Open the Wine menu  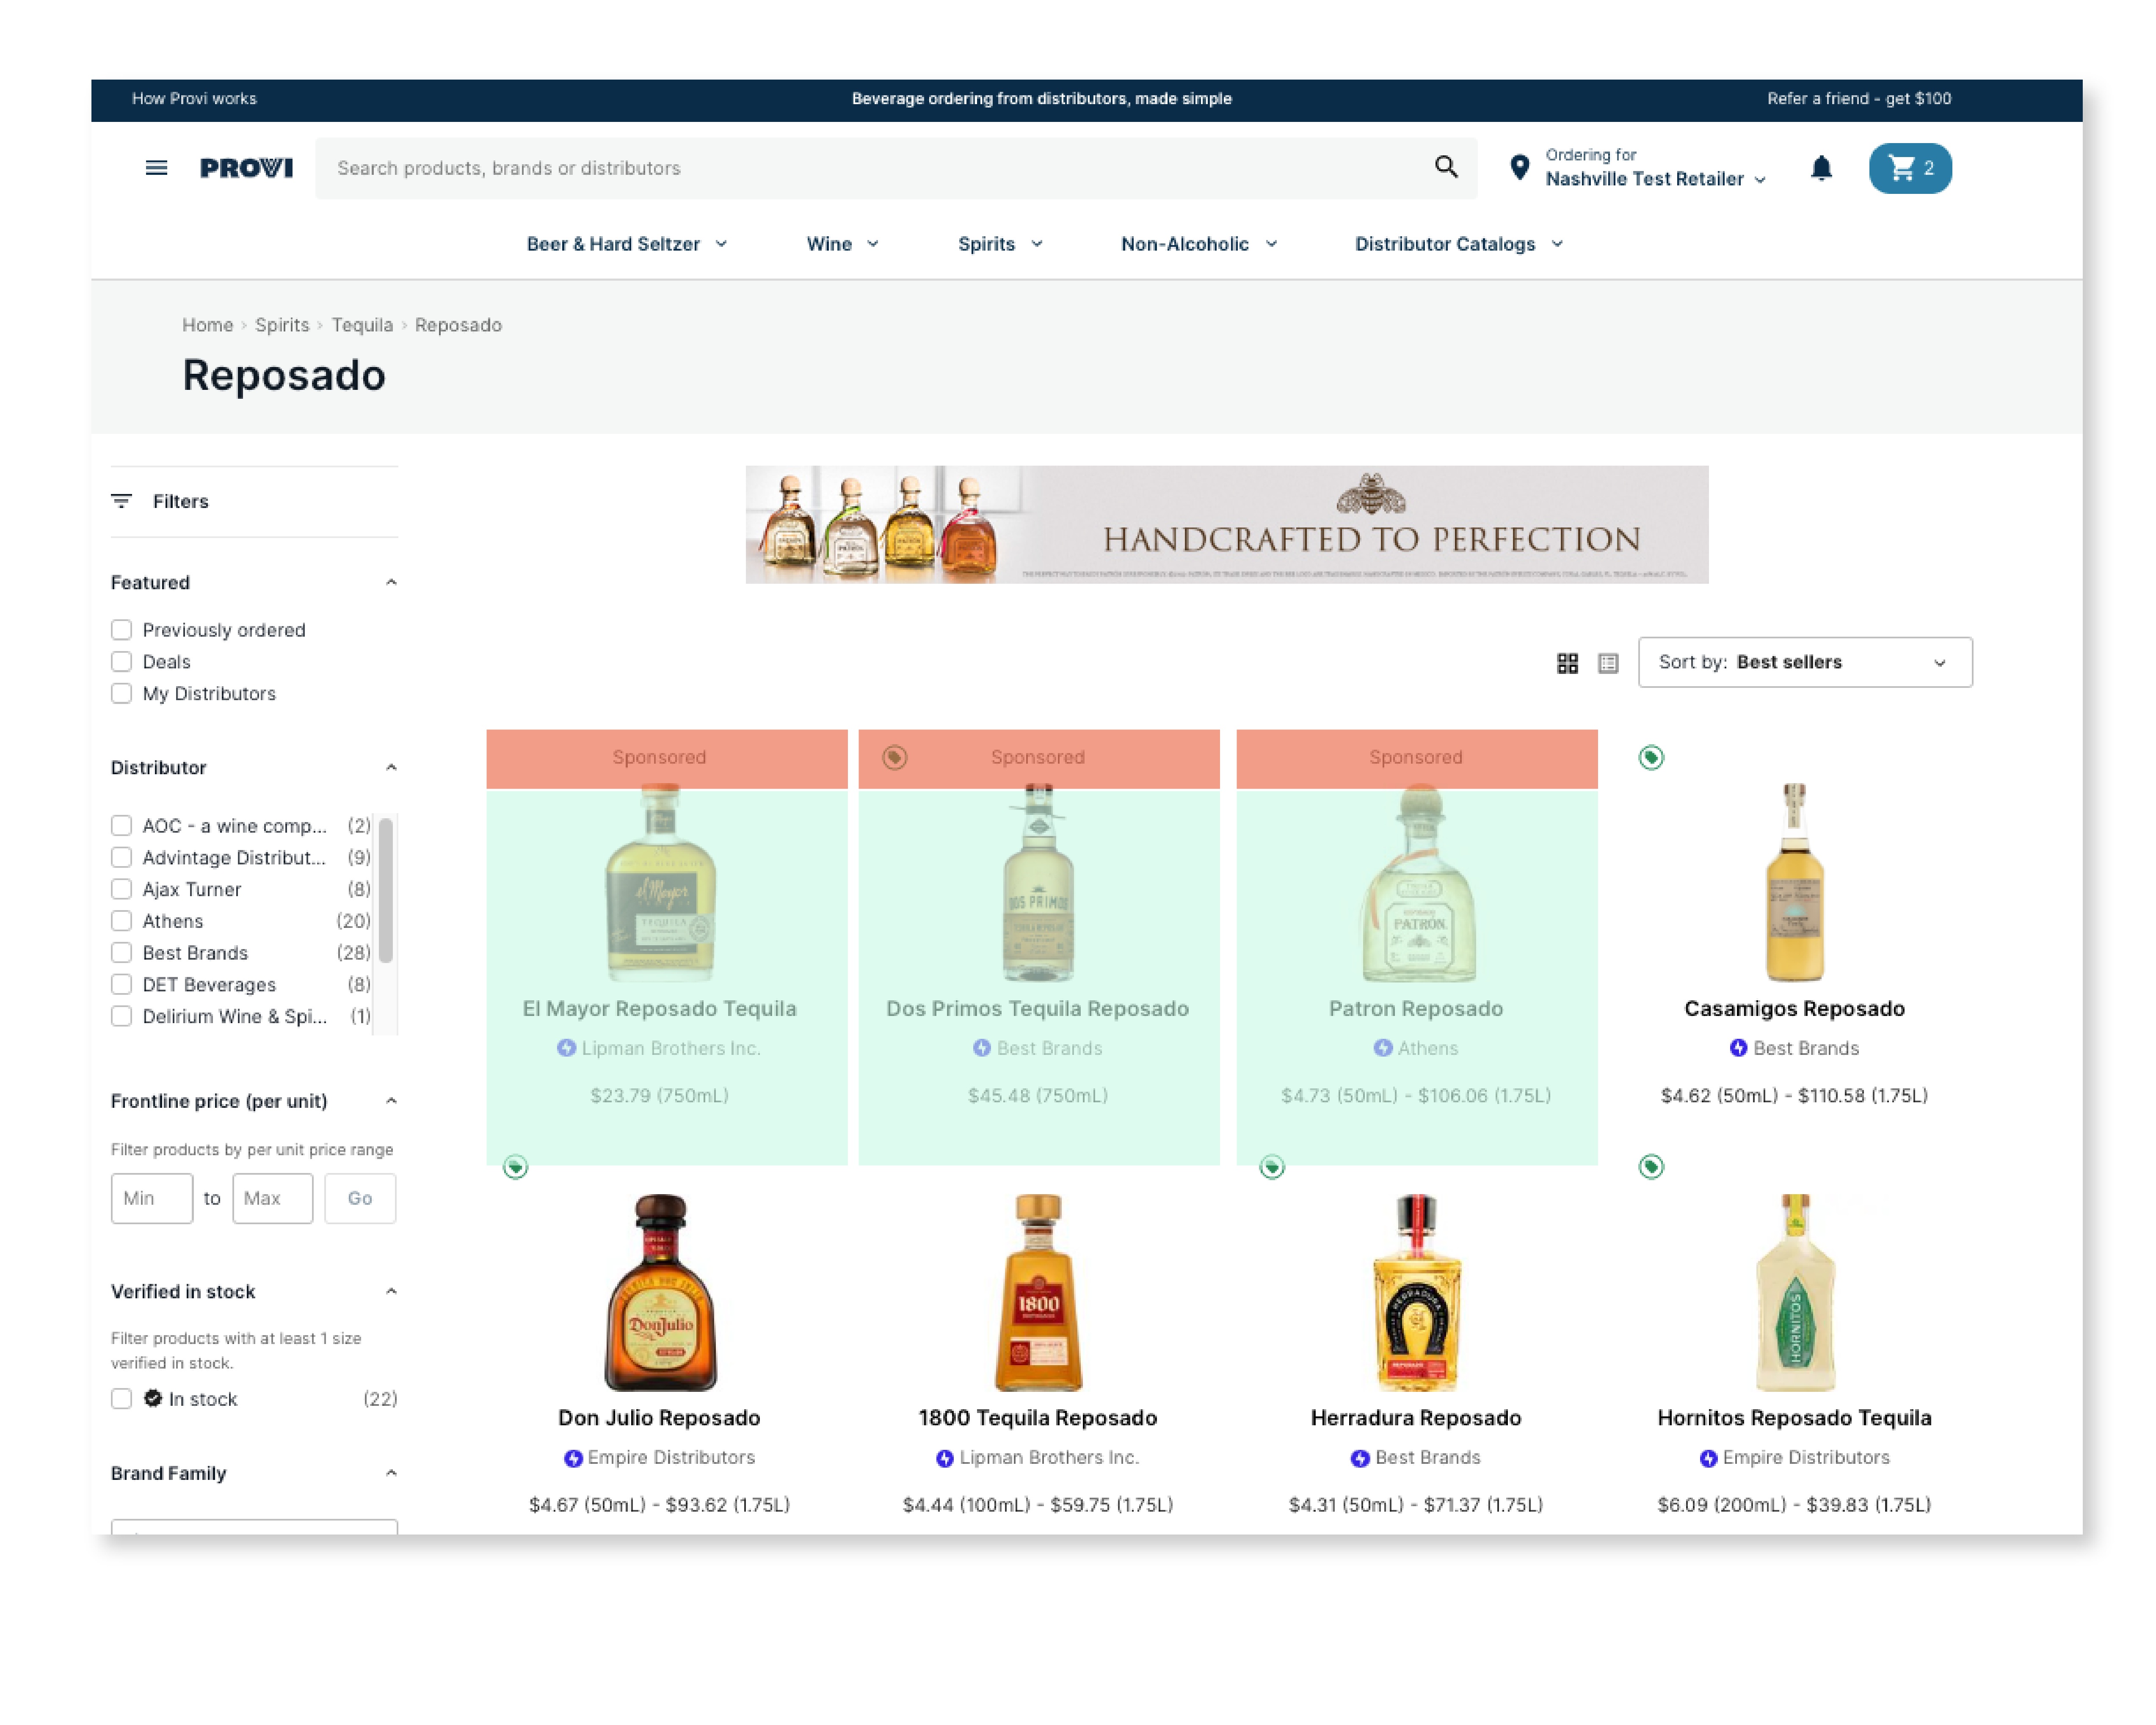[842, 244]
